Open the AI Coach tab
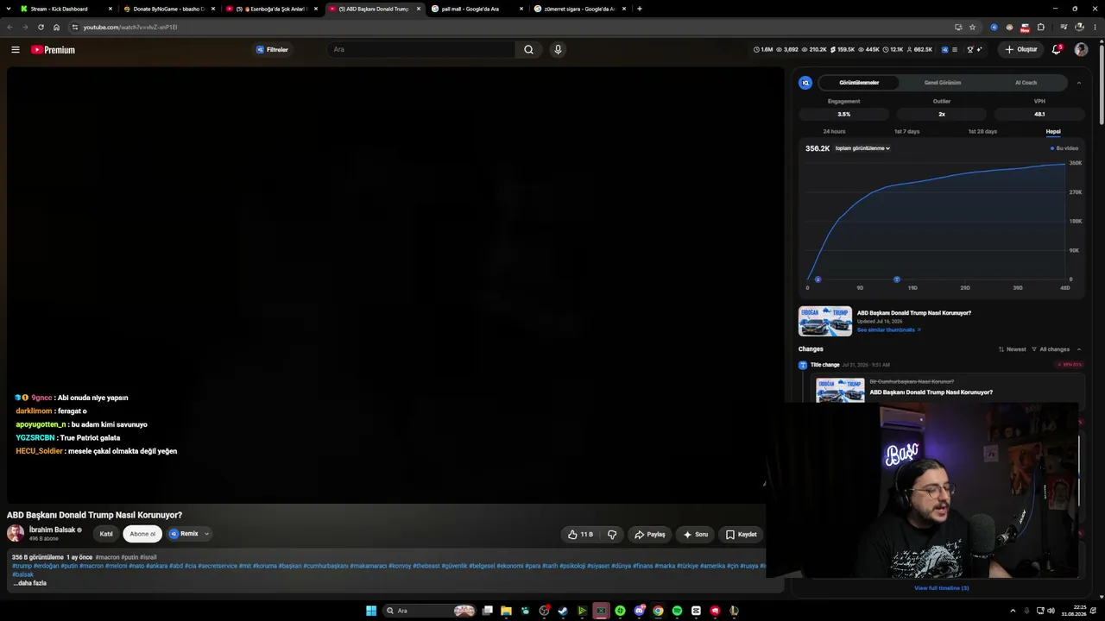 tap(1026, 83)
